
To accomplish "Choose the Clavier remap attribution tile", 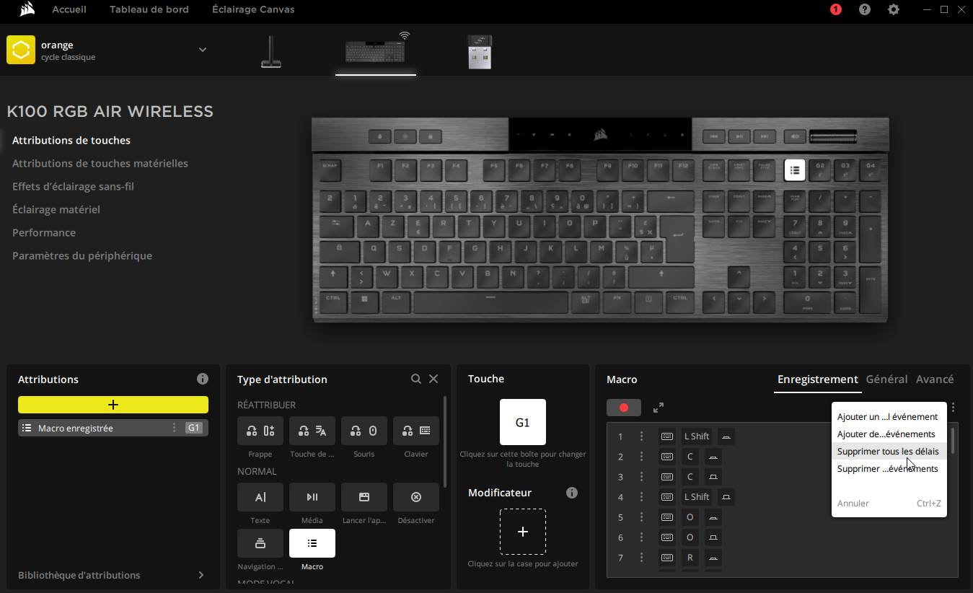I will 416,431.
